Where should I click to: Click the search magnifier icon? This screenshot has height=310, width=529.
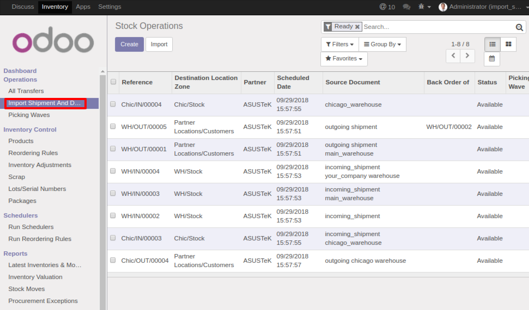(519, 27)
